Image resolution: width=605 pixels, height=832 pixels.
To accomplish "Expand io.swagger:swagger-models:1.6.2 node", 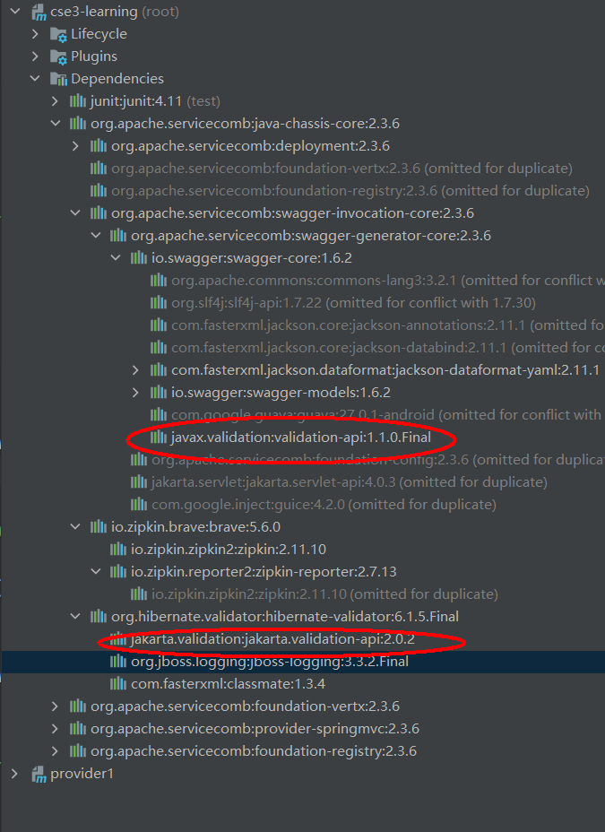I will (135, 392).
